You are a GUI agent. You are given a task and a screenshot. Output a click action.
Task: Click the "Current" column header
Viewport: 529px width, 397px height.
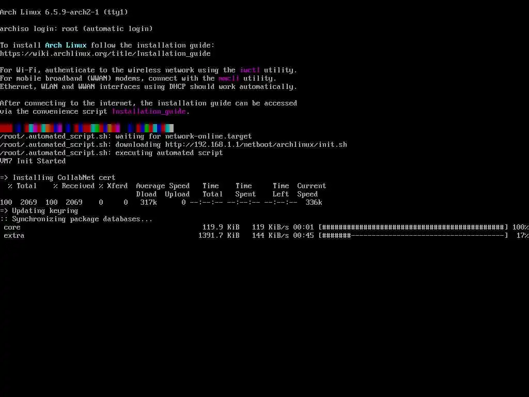tap(312, 186)
